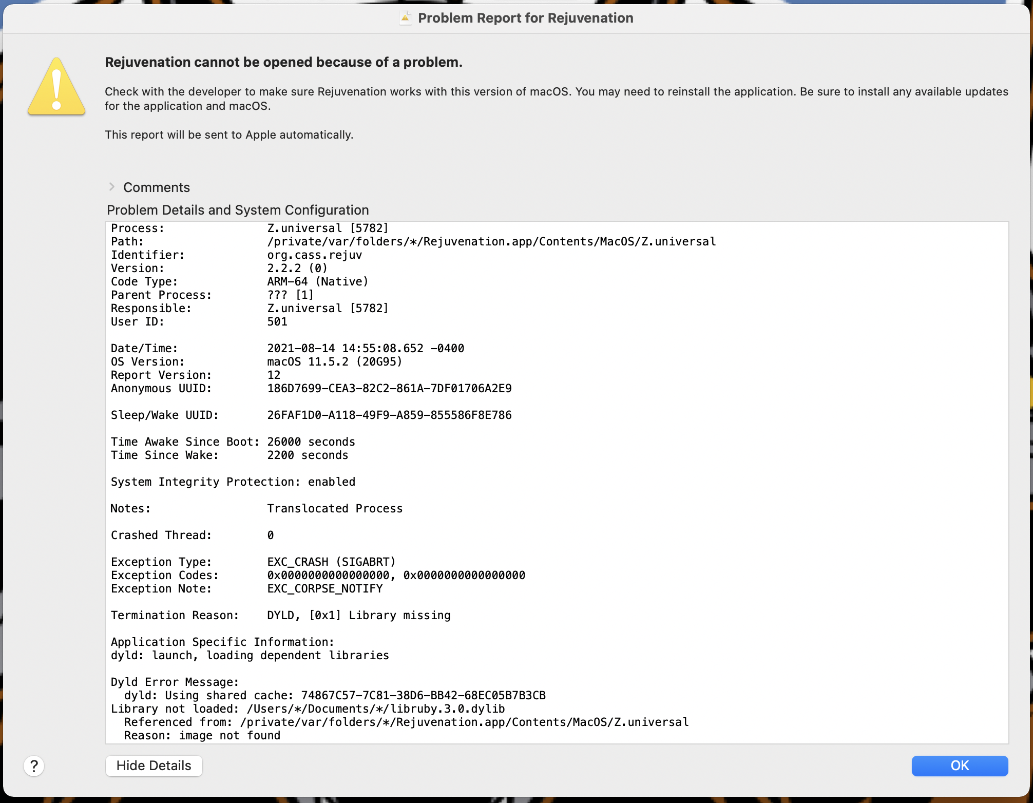Click 'dyld: launch, loading dependent libraries' line
1033x803 pixels.
(250, 655)
